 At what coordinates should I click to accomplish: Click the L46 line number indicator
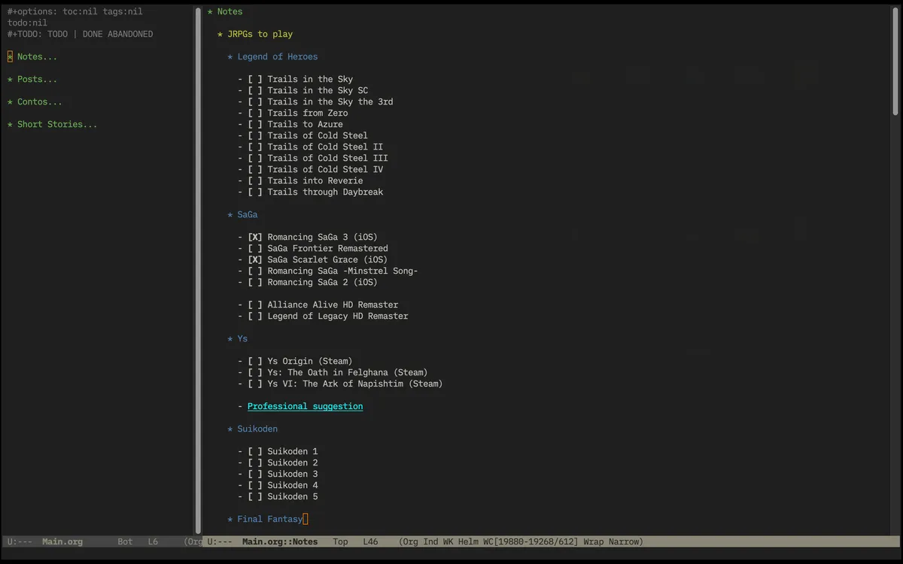click(370, 541)
